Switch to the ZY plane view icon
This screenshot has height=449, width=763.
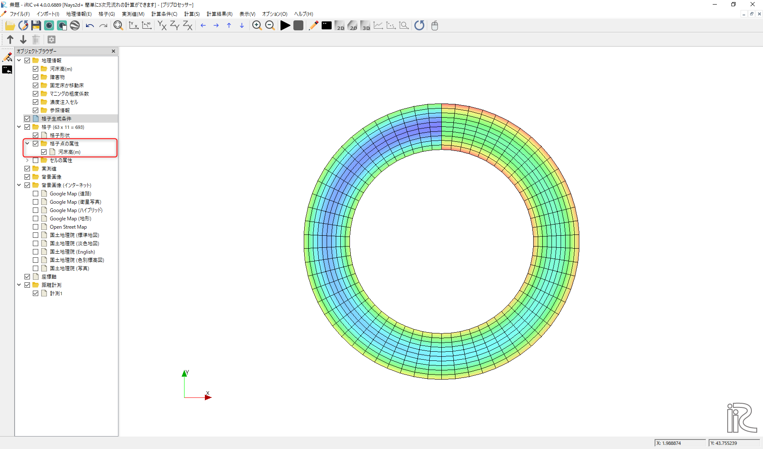[x=175, y=26]
